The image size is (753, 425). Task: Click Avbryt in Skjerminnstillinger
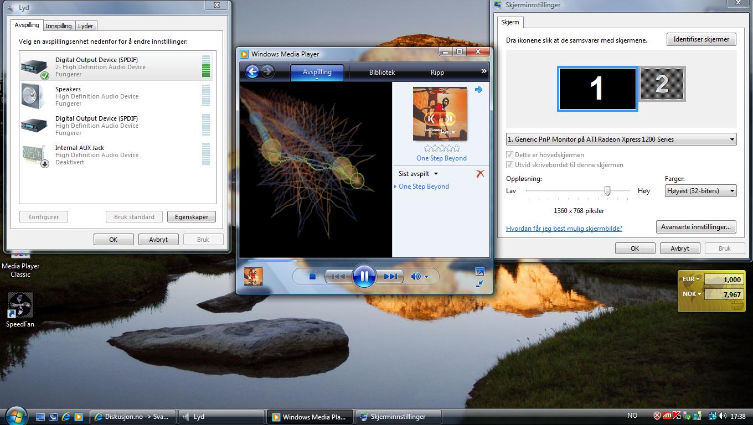pos(680,248)
